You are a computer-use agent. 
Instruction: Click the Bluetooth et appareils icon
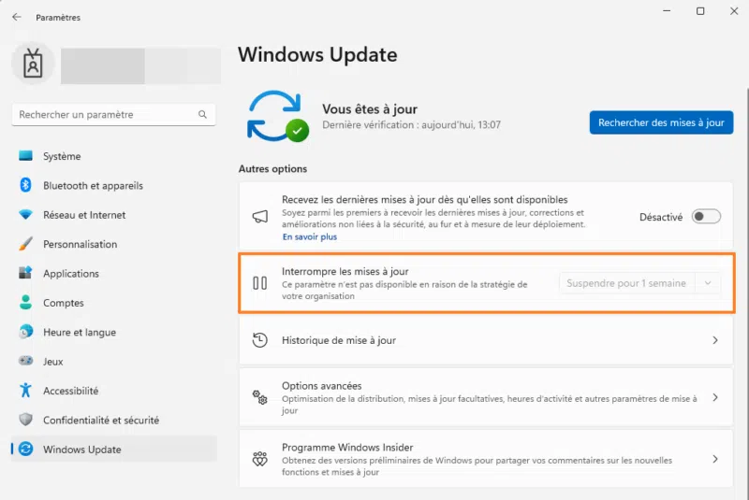(25, 185)
